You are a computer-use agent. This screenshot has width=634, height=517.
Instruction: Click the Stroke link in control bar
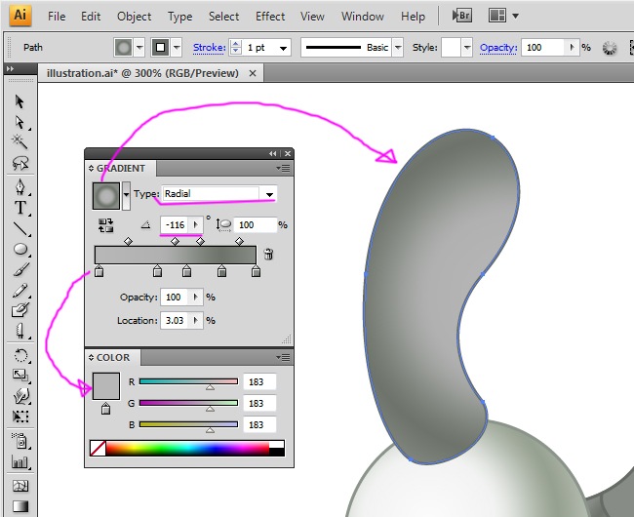(x=209, y=48)
